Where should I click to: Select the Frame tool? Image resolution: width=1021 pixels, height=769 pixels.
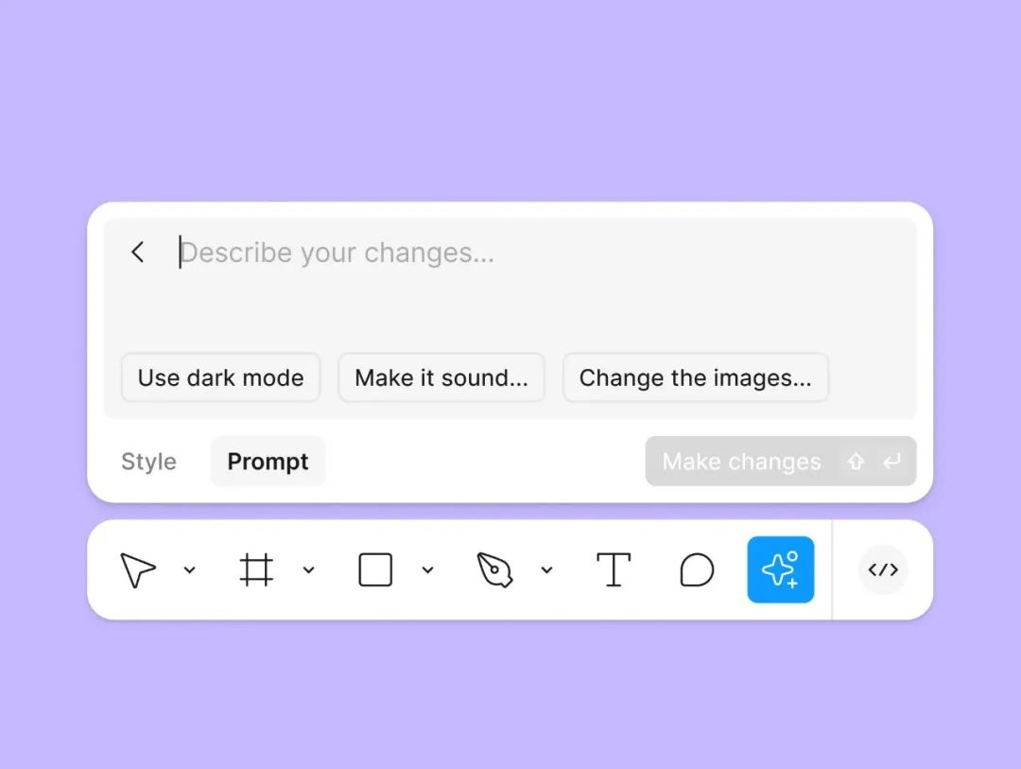pos(256,569)
